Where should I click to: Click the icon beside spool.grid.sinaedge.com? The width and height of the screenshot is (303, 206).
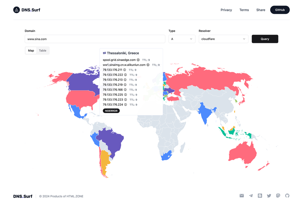[138, 60]
